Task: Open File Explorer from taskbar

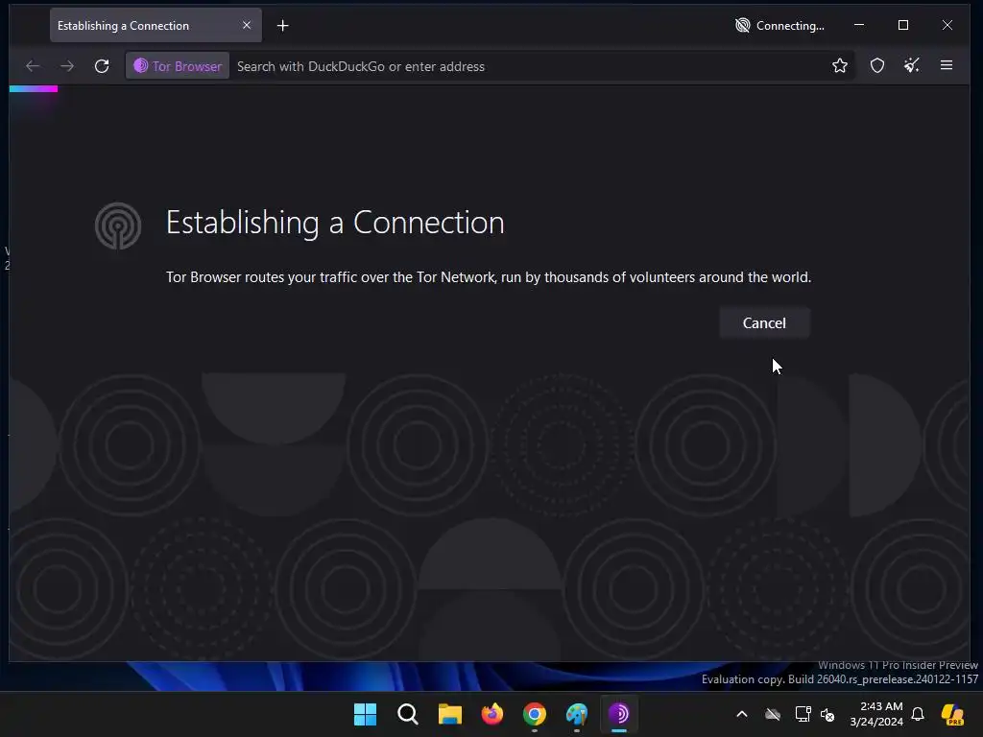Action: [x=450, y=714]
